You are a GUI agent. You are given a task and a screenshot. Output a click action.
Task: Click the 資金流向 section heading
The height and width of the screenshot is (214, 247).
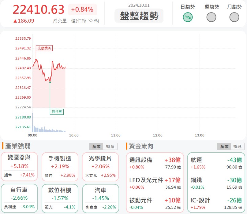[x=141, y=146]
